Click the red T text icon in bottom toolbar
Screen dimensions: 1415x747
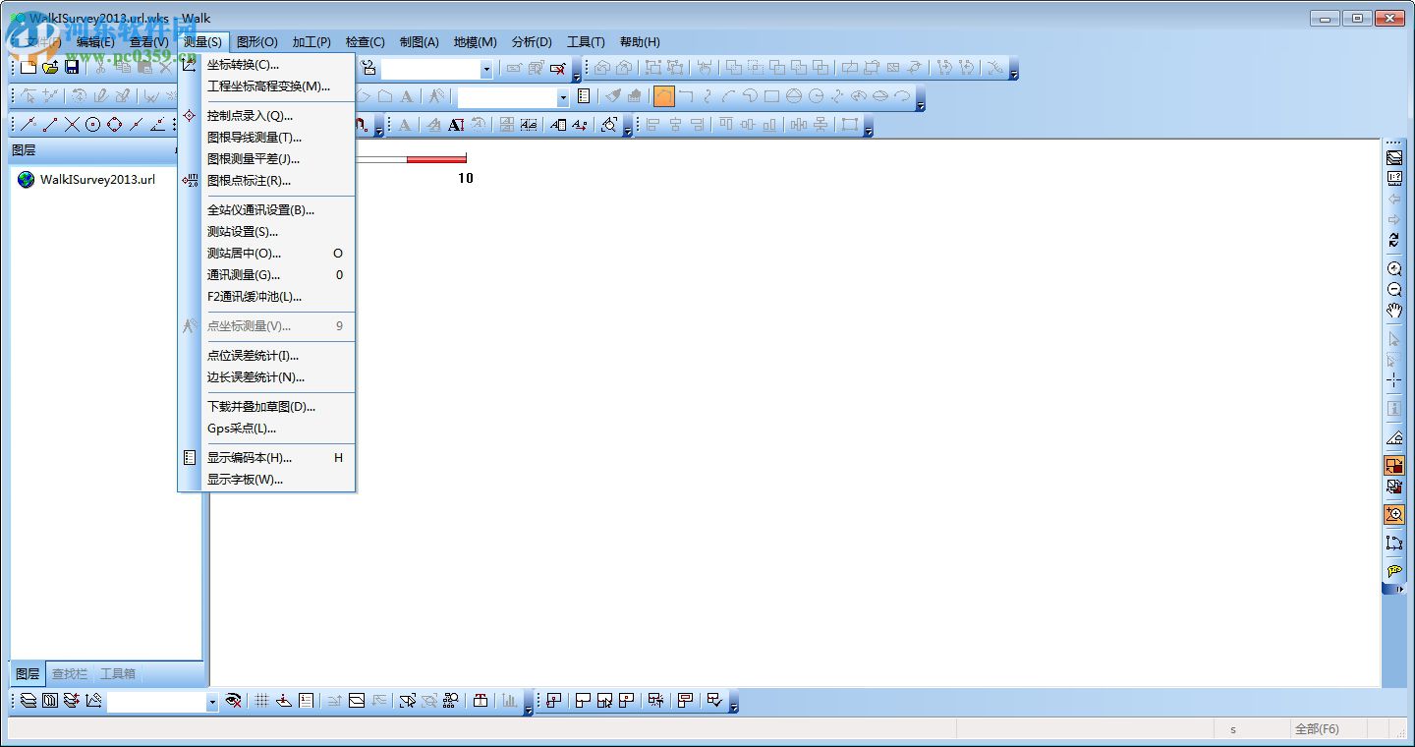(x=481, y=701)
